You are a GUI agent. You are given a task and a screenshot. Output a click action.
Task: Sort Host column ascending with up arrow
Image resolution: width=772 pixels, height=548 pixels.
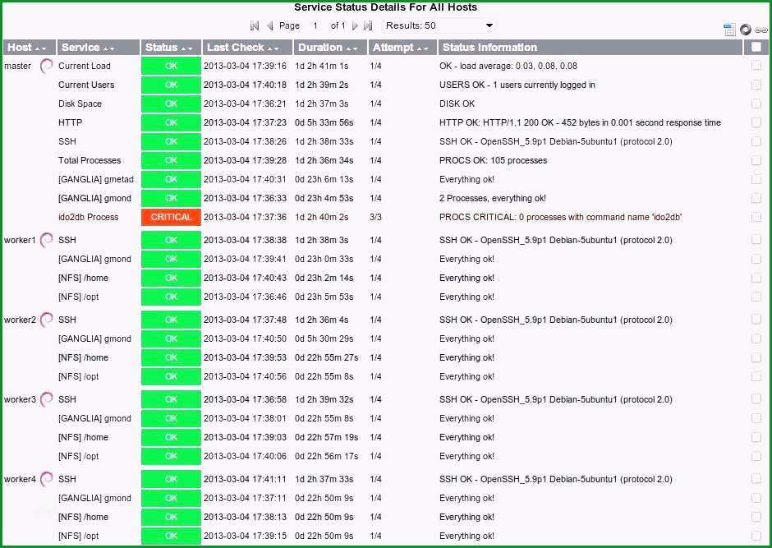coord(37,48)
